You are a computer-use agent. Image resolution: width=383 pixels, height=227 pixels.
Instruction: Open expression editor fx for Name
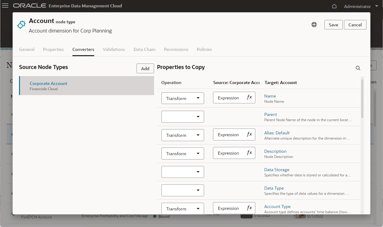pos(250,98)
